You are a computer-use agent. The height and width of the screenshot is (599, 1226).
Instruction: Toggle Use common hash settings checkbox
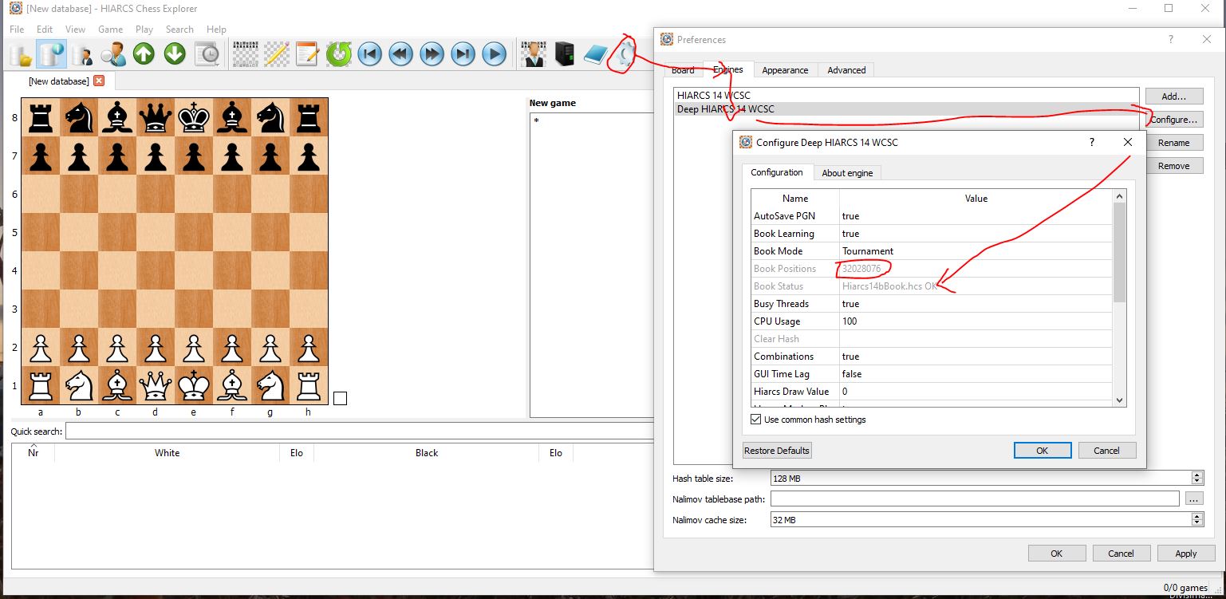756,420
